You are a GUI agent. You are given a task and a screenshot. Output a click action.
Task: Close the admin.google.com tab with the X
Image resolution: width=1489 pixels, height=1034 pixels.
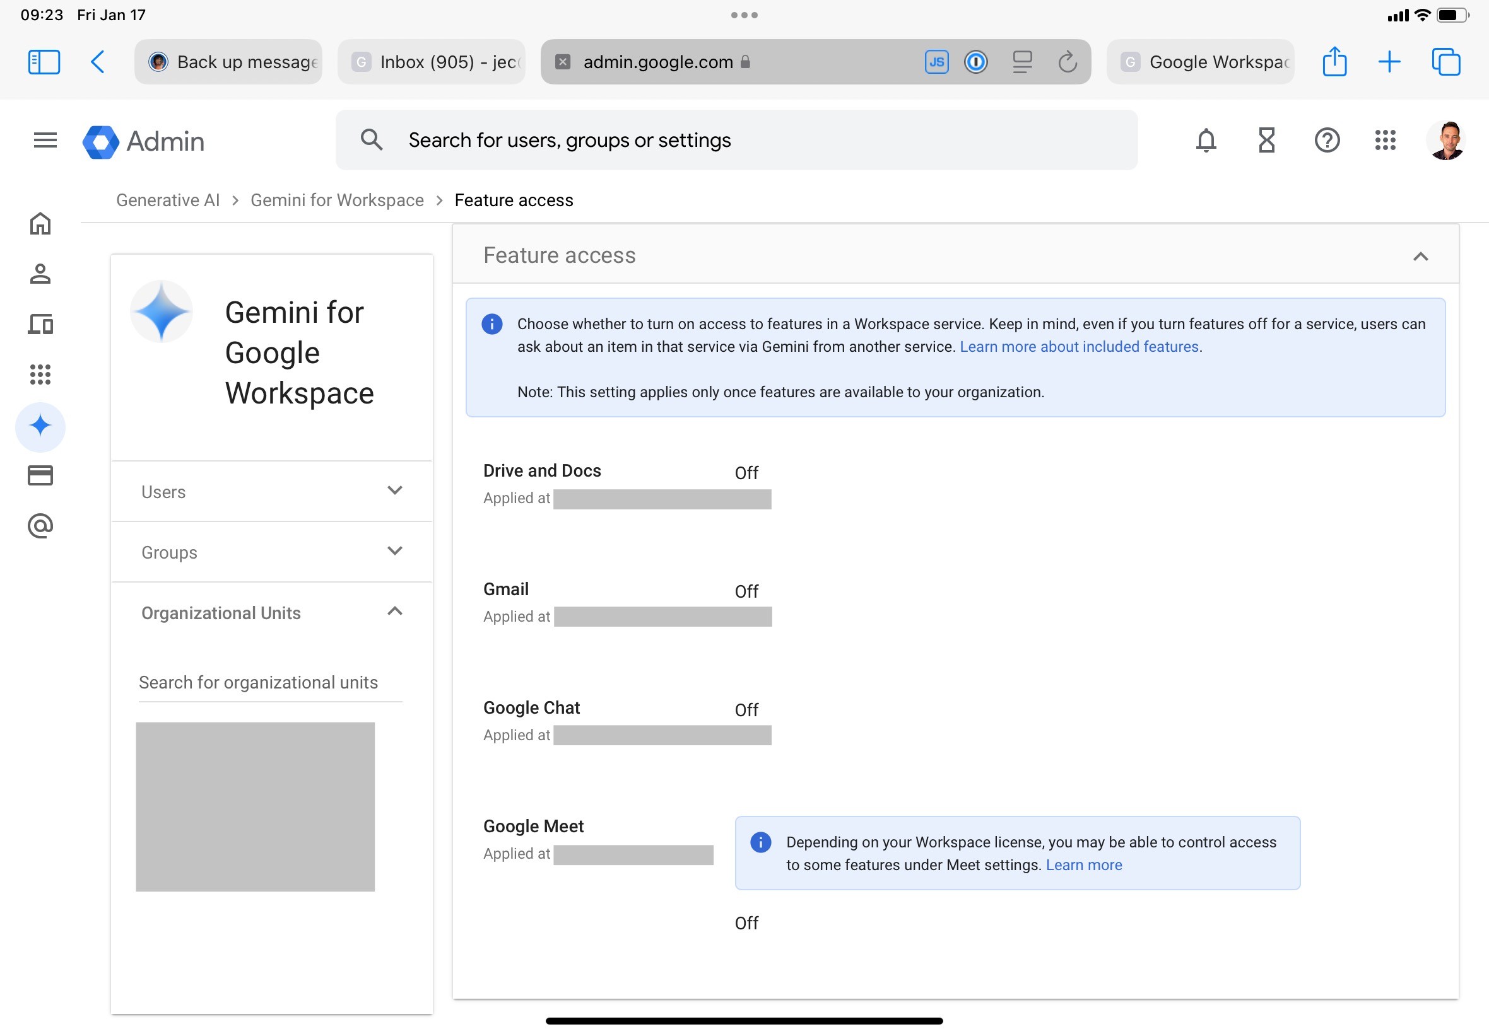pos(563,62)
